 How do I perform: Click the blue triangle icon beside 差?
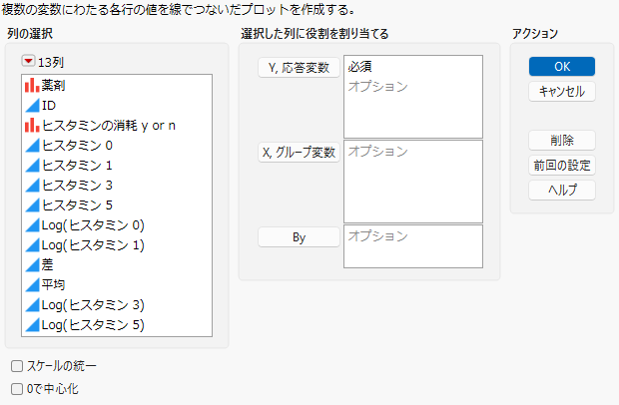coord(32,264)
